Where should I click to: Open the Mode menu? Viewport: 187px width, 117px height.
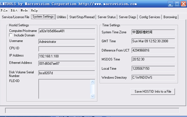click(x=24, y=10)
